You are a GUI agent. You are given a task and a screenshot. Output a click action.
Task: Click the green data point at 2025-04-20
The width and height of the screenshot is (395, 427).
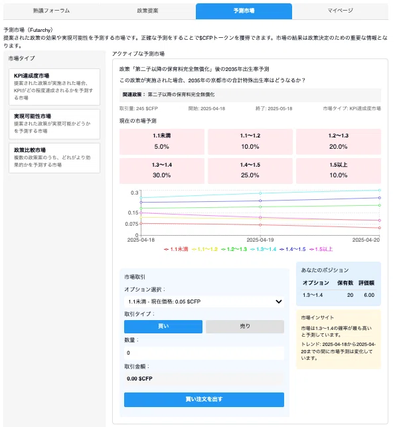(x=380, y=205)
